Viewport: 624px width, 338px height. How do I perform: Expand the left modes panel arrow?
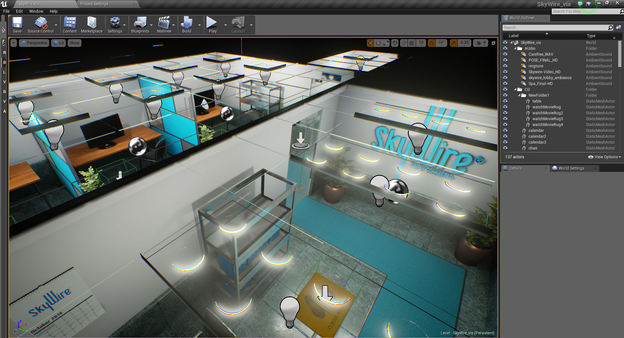3,30
